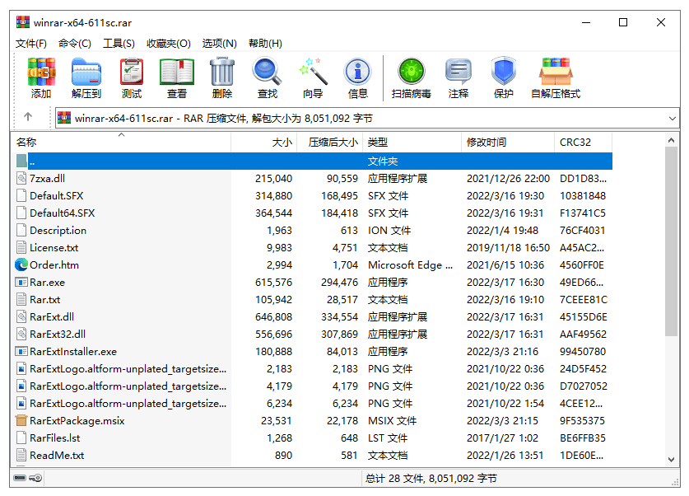Click the CRC32 value F13741C5
Screen dimensions: 689x496
click(583, 213)
